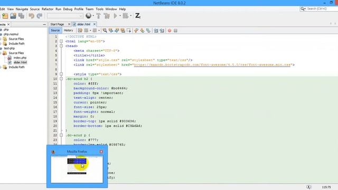
Task: Close the Start Page tab
Action: point(69,24)
